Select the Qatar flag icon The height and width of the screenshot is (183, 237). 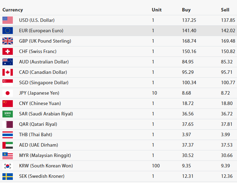click(8, 124)
